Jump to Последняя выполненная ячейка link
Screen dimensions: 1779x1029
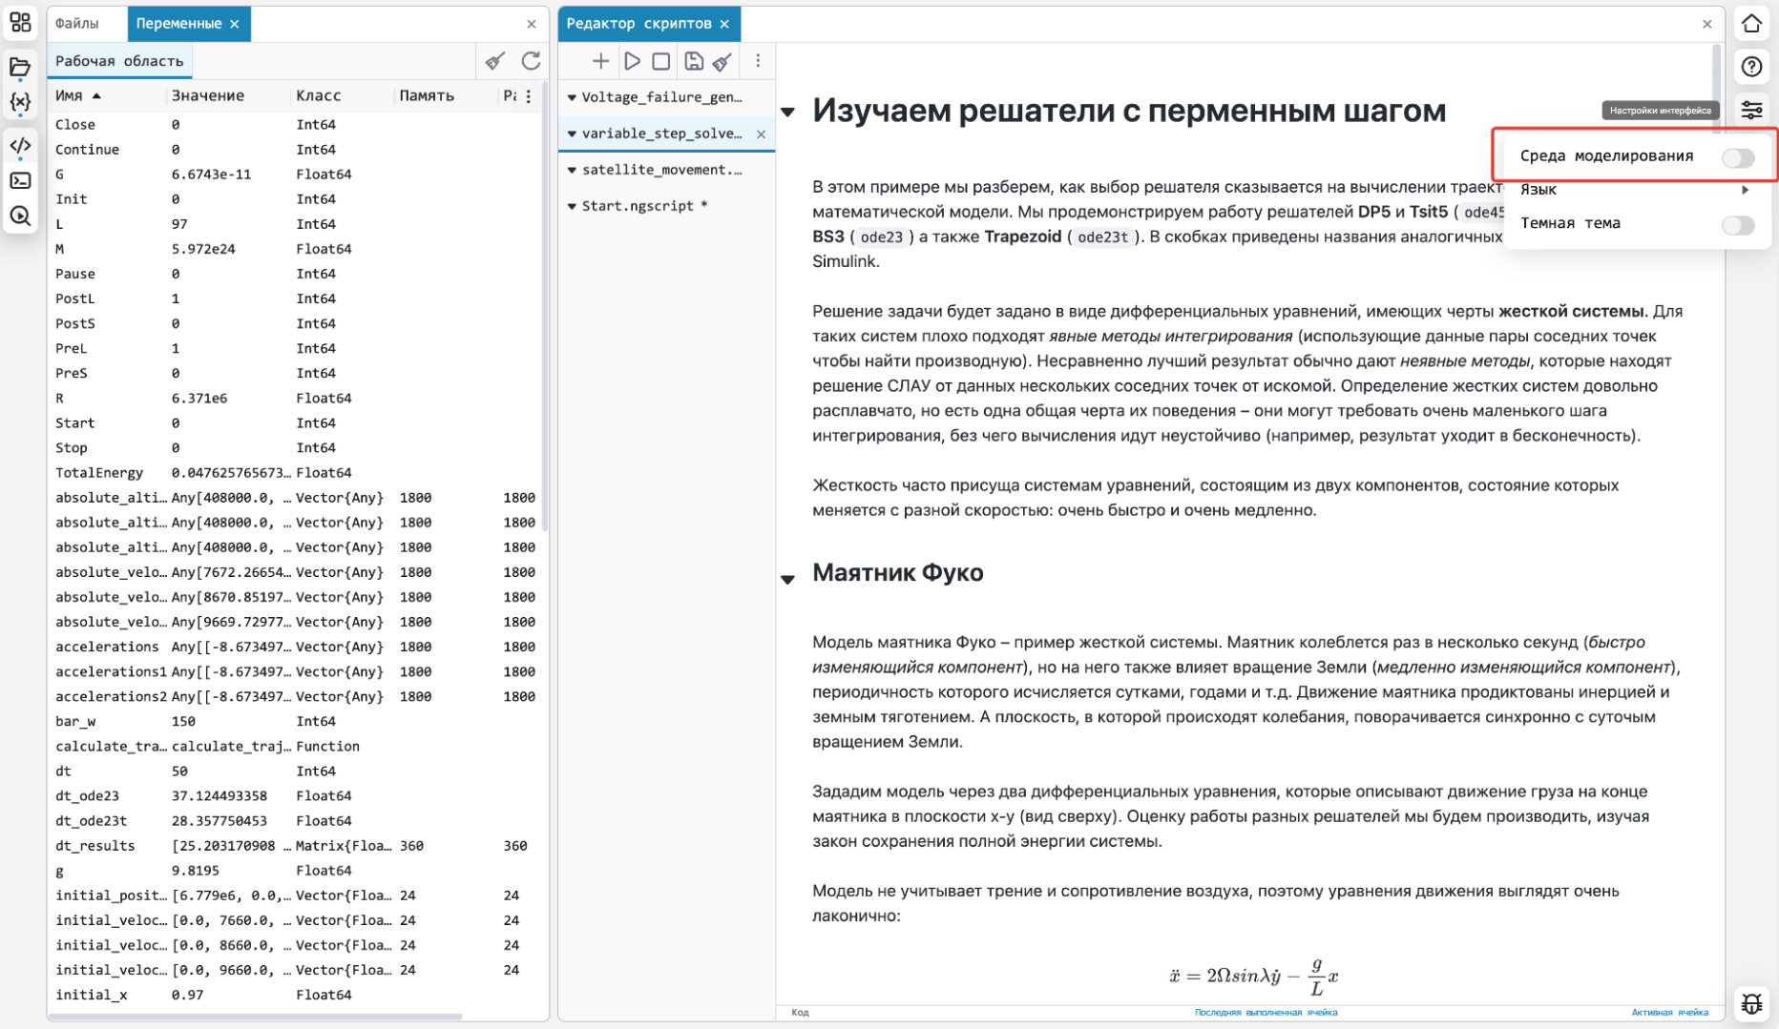tap(1266, 1013)
